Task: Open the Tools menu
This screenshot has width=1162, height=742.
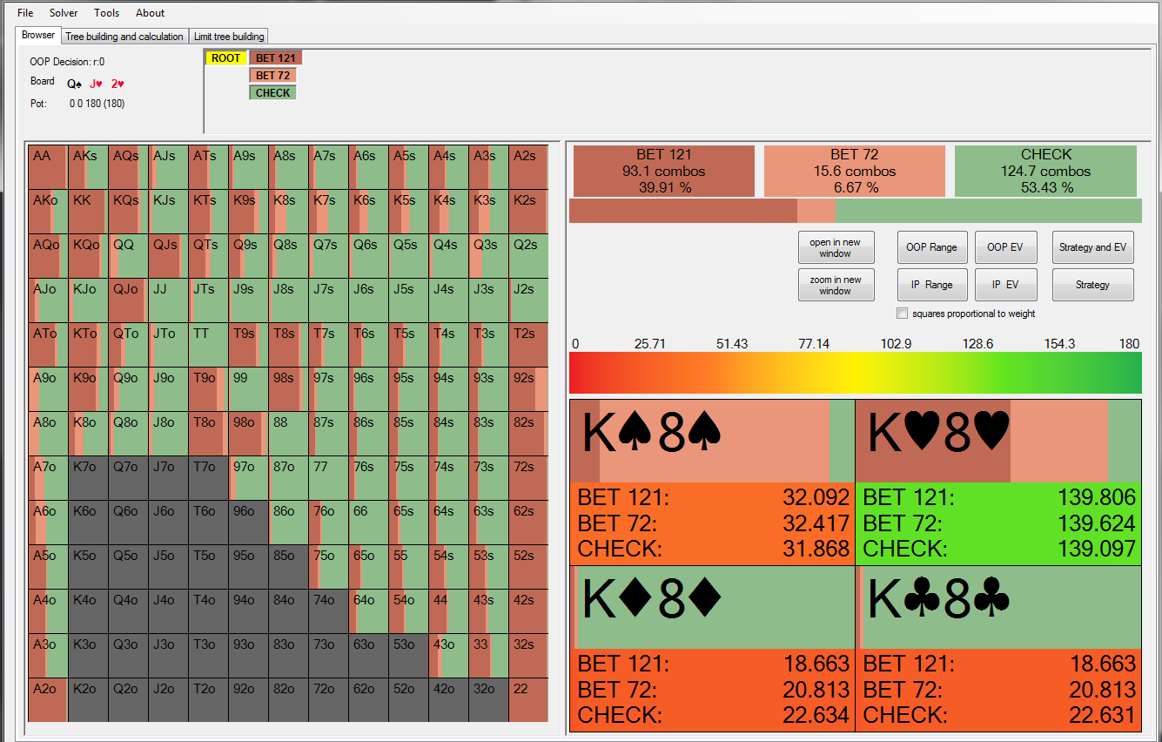Action: coord(107,13)
